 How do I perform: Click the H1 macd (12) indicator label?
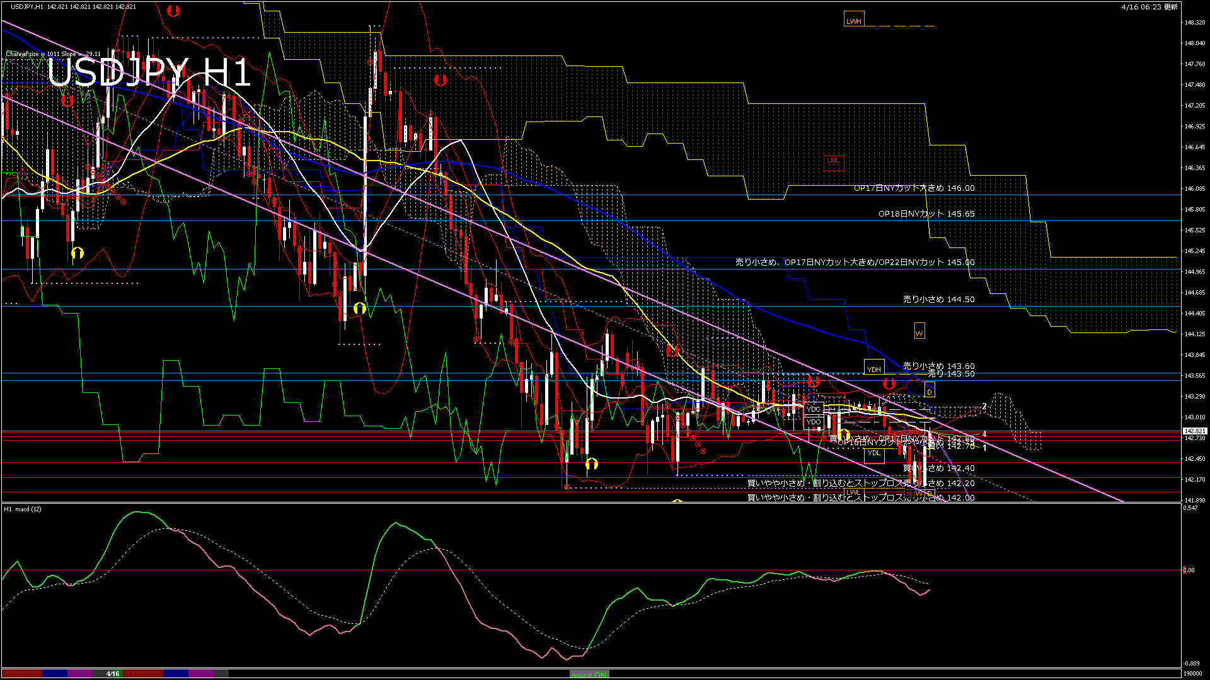pyautogui.click(x=23, y=509)
